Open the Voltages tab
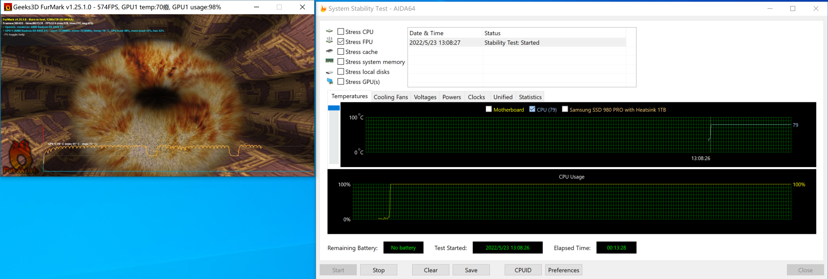The width and height of the screenshot is (828, 279). coord(425,97)
